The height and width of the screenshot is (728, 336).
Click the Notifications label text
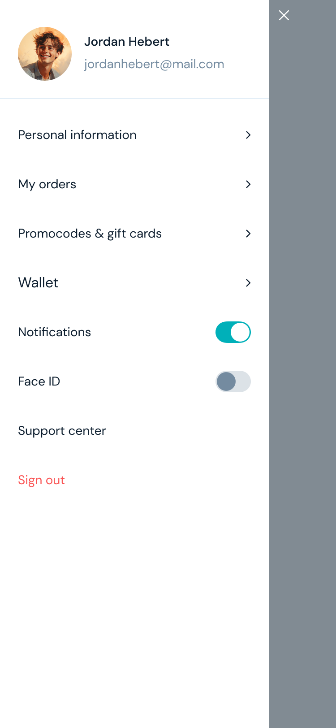click(54, 332)
